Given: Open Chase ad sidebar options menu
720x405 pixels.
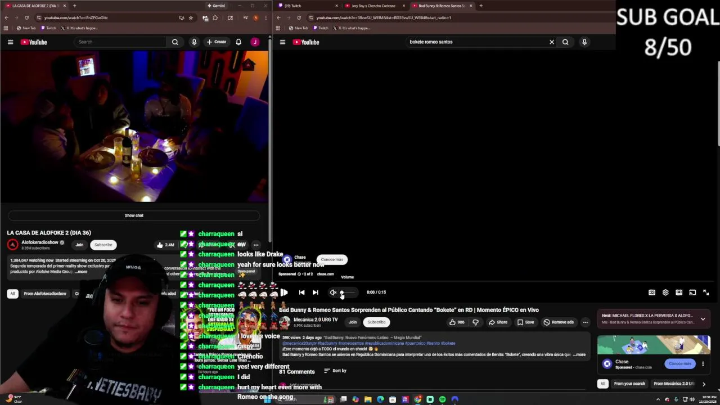Looking at the screenshot, I should click(x=703, y=364).
